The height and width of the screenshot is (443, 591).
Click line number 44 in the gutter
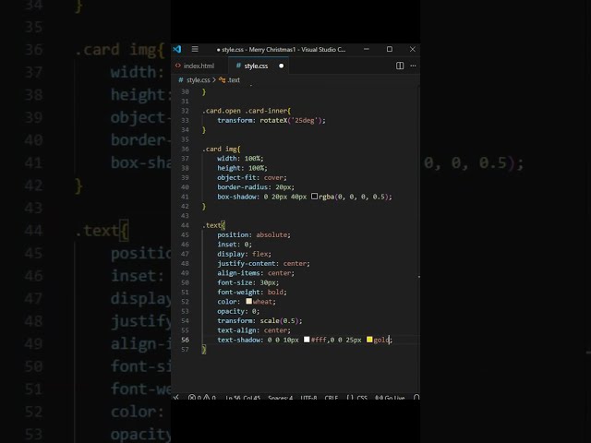[185, 225]
